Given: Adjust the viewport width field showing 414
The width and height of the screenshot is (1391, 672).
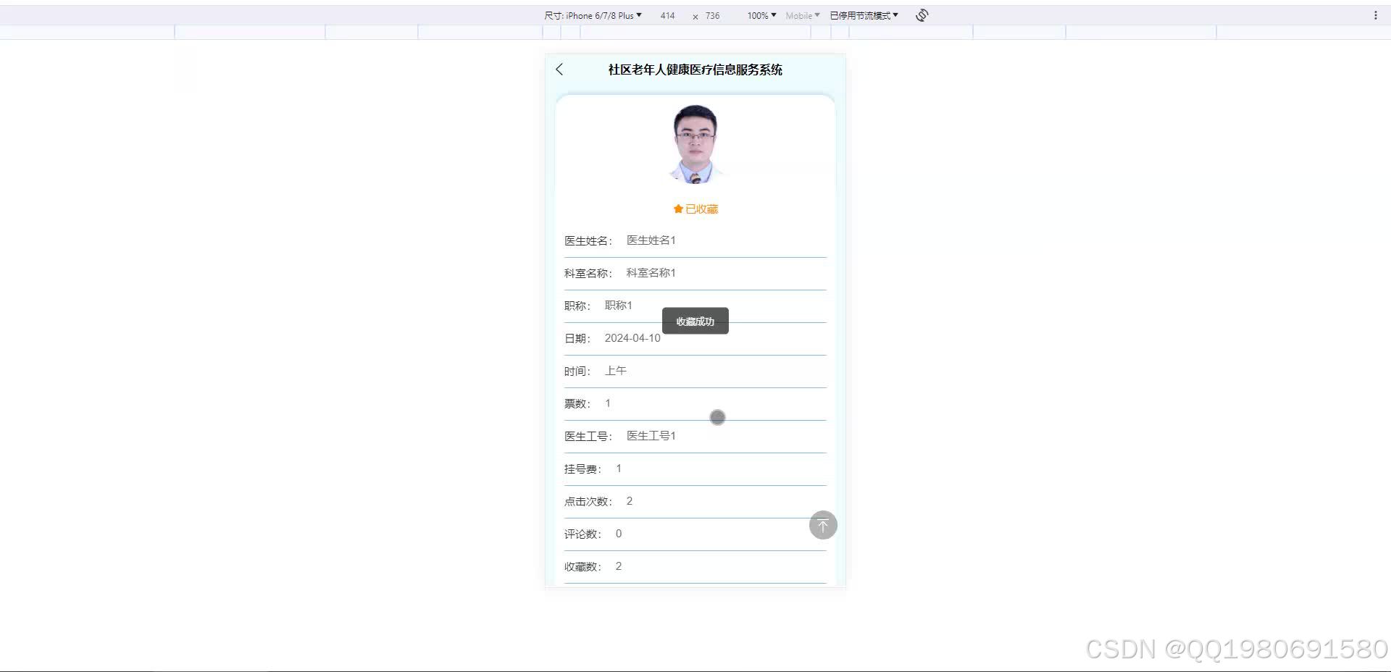Looking at the screenshot, I should pyautogui.click(x=667, y=14).
